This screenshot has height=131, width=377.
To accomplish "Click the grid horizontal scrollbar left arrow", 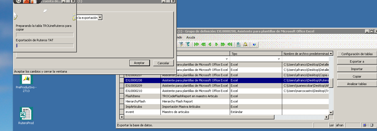I will point(121,117).
